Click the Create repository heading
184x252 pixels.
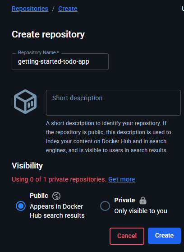(x=48, y=34)
